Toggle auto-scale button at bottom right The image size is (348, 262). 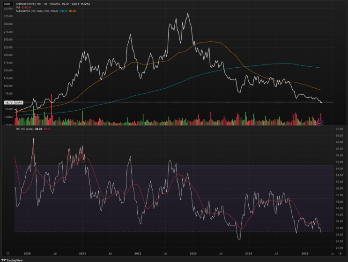pos(341,254)
